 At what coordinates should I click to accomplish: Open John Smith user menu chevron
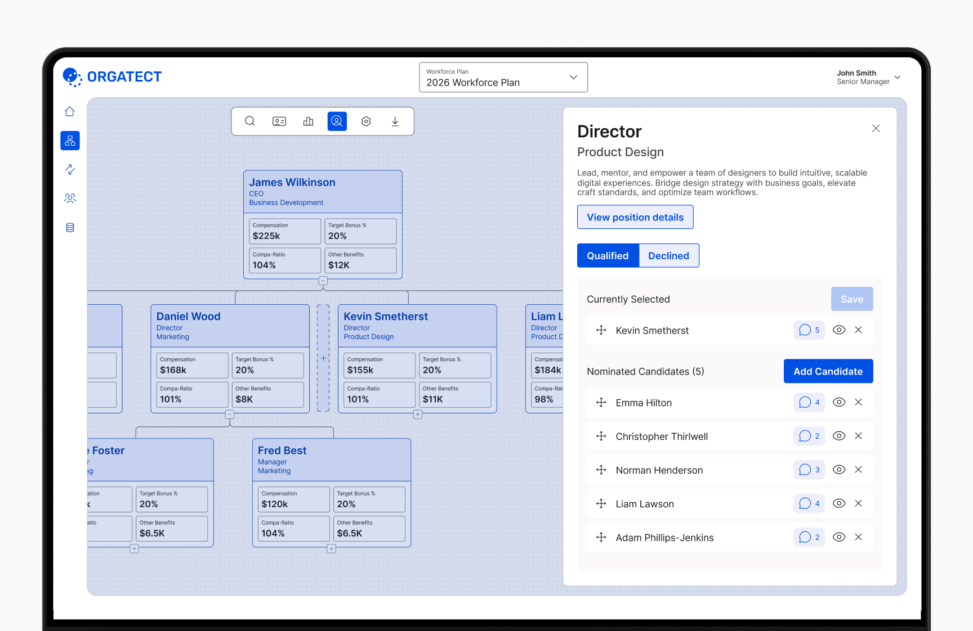point(898,78)
